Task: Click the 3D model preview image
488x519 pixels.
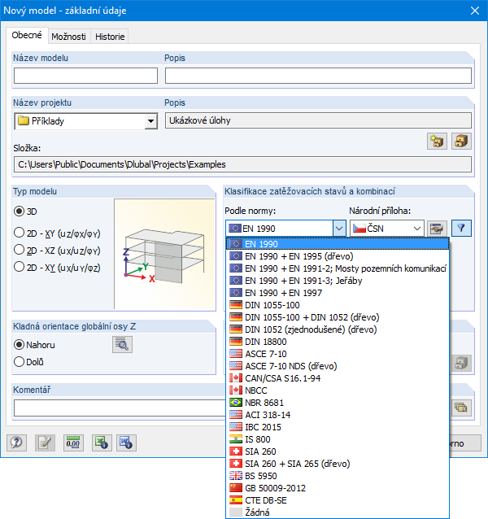Action: click(x=165, y=254)
